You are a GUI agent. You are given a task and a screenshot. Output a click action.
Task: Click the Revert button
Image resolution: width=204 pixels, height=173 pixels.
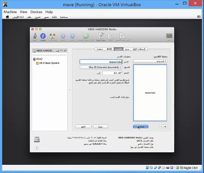coord(100,126)
